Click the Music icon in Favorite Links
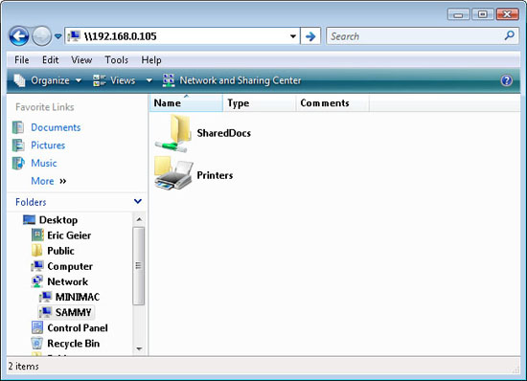This screenshot has height=381, width=527. click(x=18, y=163)
